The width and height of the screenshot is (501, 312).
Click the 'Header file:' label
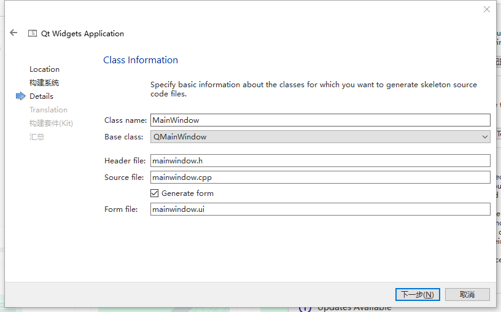[x=125, y=160]
